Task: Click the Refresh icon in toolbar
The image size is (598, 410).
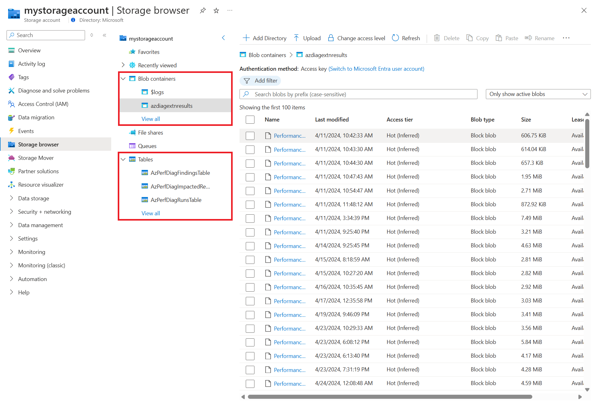Action: click(394, 38)
